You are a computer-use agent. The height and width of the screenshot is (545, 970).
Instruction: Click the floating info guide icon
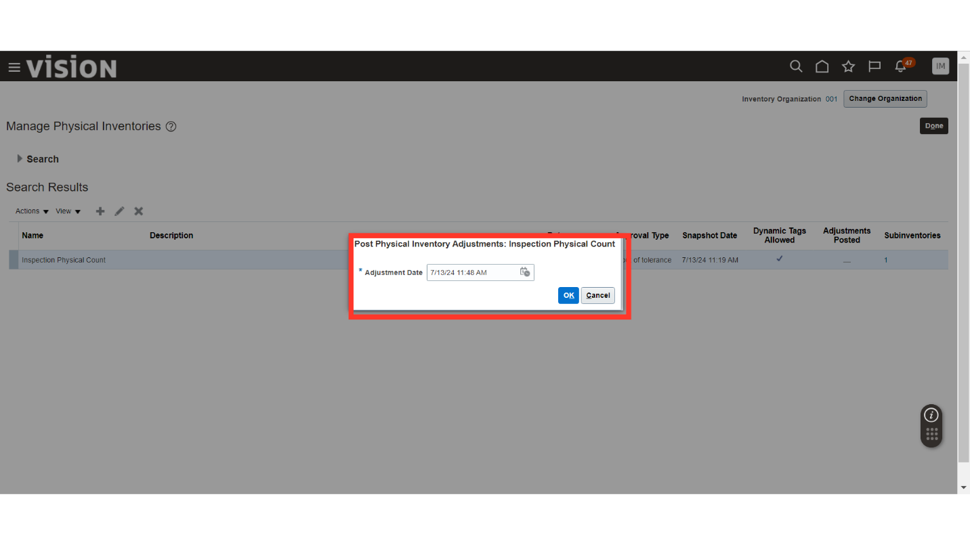coord(931,416)
